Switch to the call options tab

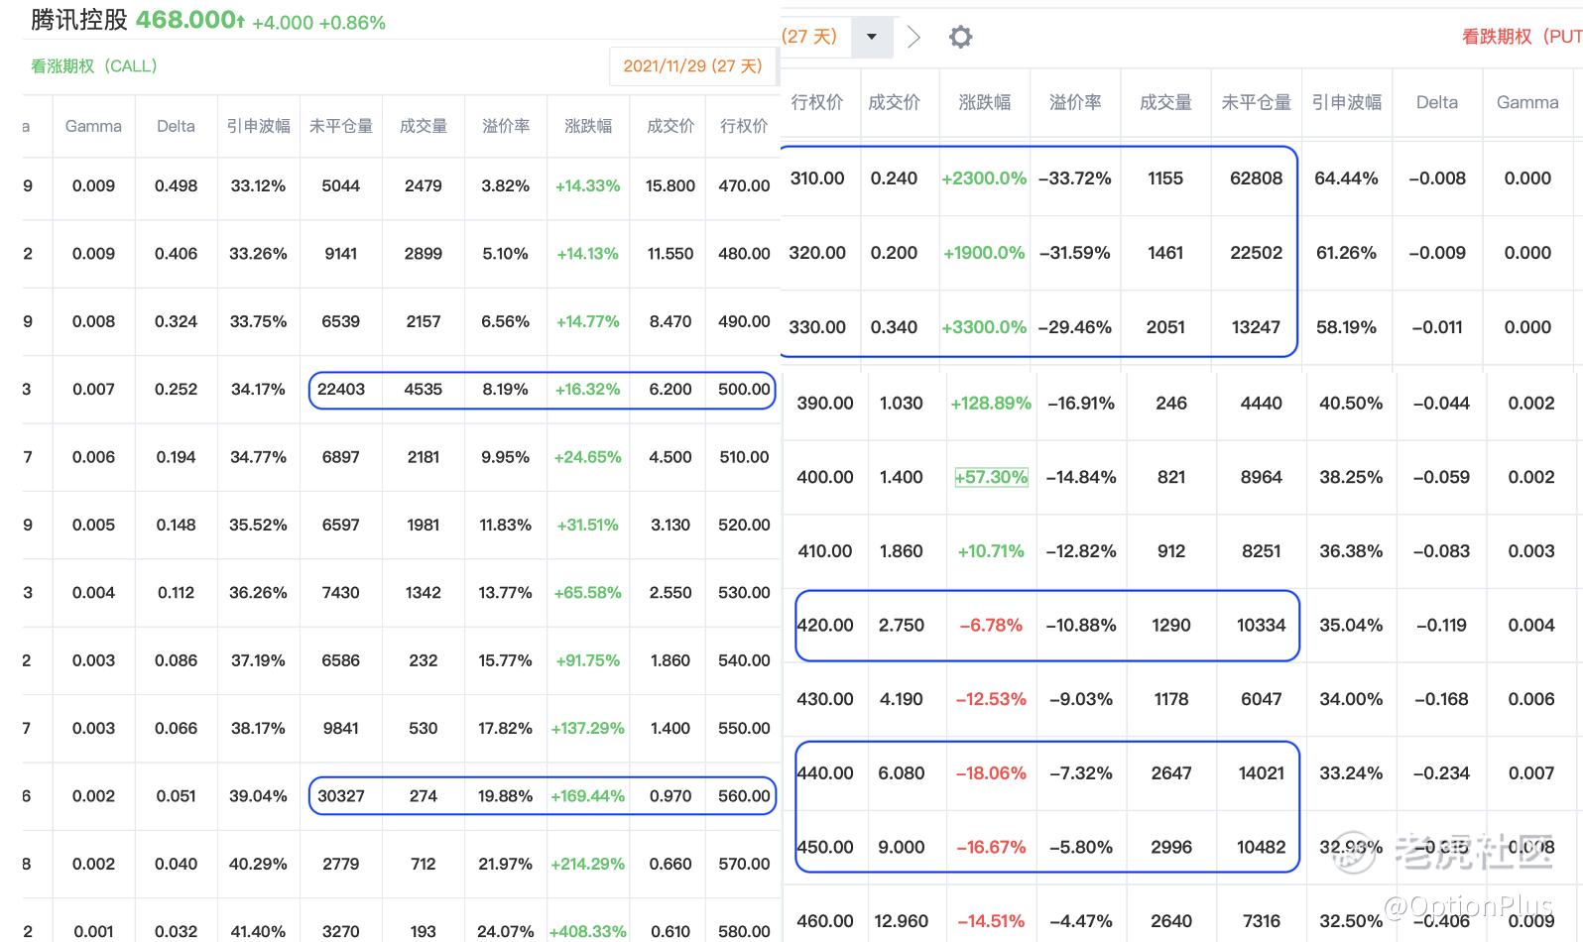(94, 66)
